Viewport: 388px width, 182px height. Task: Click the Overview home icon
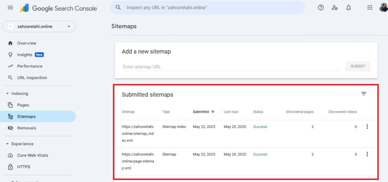tap(10, 43)
